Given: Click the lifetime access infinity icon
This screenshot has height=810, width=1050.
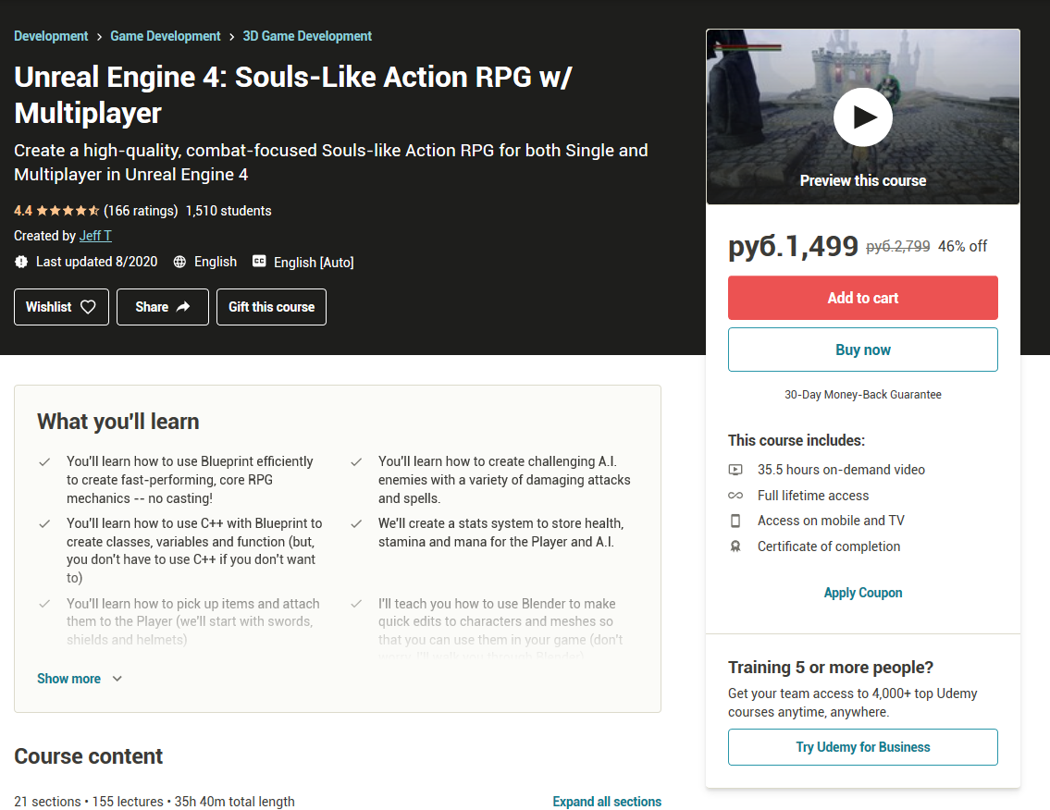Looking at the screenshot, I should [x=735, y=496].
